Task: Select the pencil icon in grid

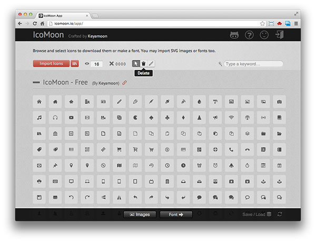Action: (120, 102)
